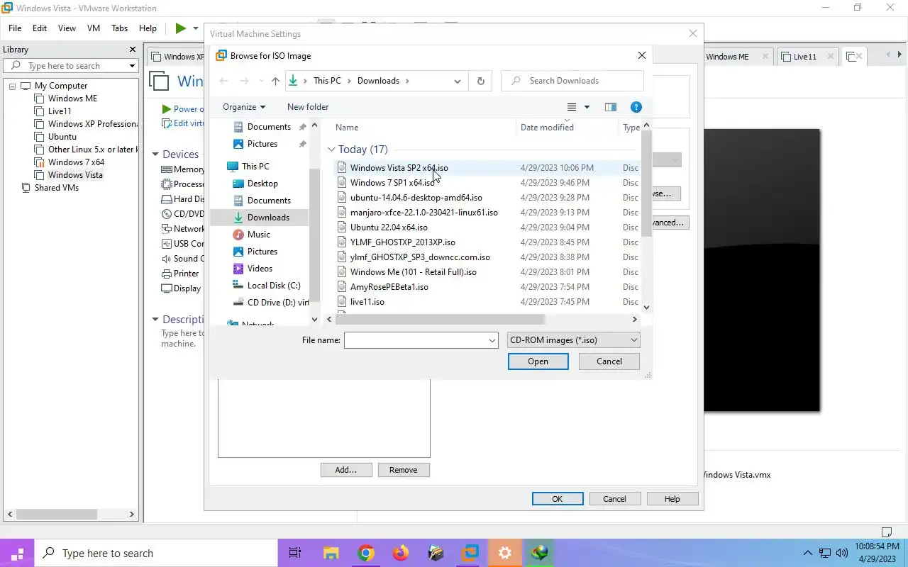Open Desktop folder in navigation pane
The height and width of the screenshot is (567, 908).
262,184
